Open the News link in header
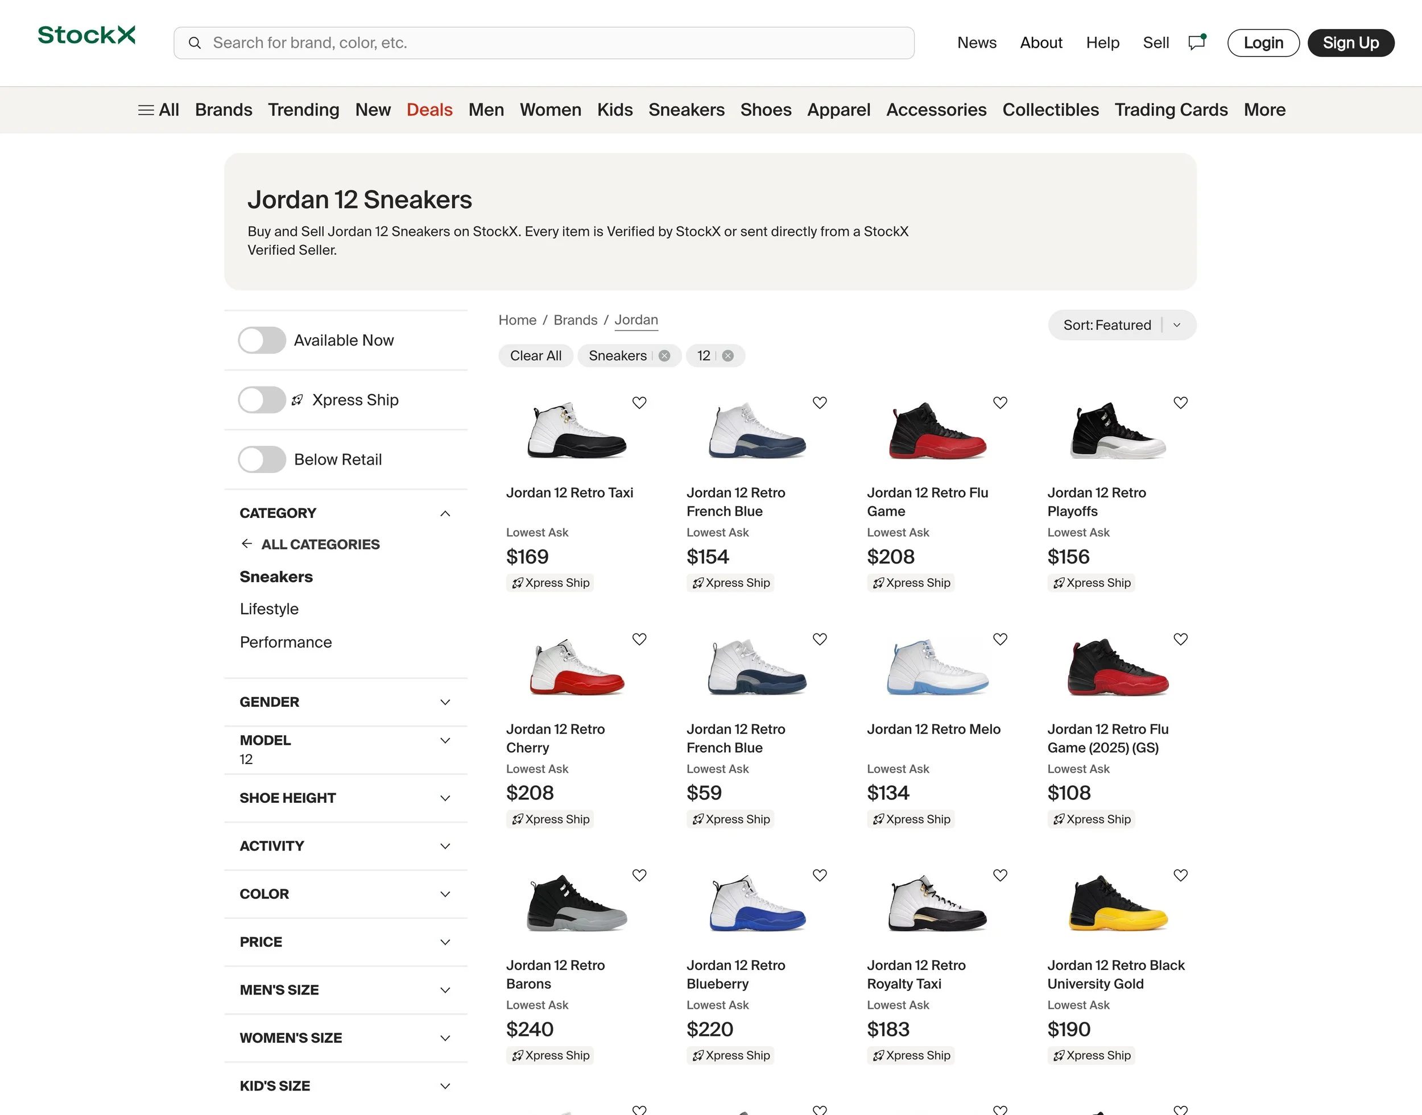1422x1115 pixels. pyautogui.click(x=977, y=43)
